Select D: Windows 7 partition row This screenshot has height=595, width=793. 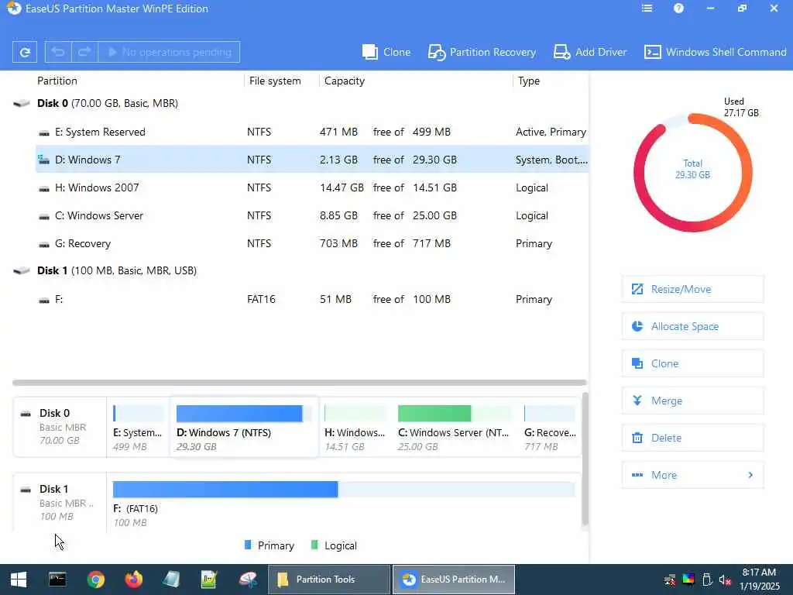[311, 160]
